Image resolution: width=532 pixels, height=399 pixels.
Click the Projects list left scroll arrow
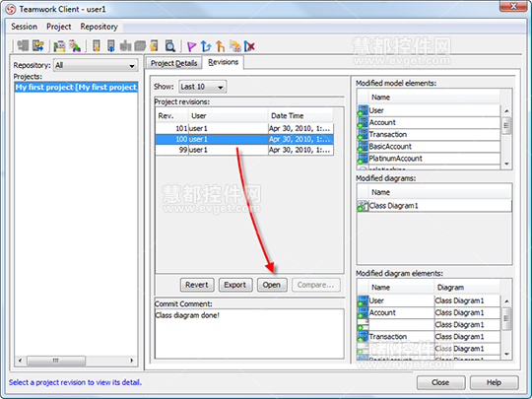coord(20,361)
